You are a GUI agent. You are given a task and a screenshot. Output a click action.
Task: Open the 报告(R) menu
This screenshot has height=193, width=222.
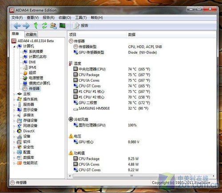click(x=48, y=18)
